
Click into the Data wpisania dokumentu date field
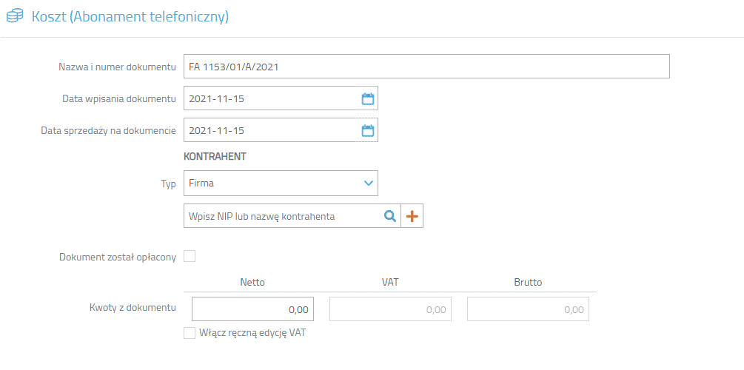(x=281, y=98)
